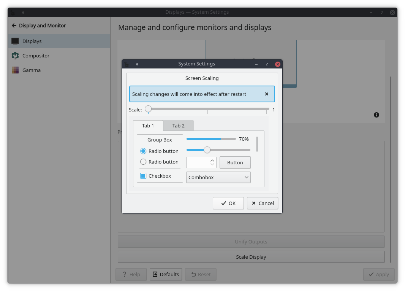Click the Compositor icon in sidebar
The height and width of the screenshot is (291, 405).
click(15, 56)
